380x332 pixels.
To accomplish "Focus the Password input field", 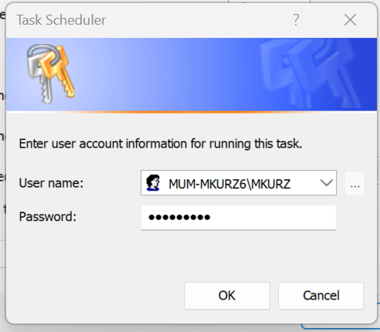I will click(x=239, y=218).
